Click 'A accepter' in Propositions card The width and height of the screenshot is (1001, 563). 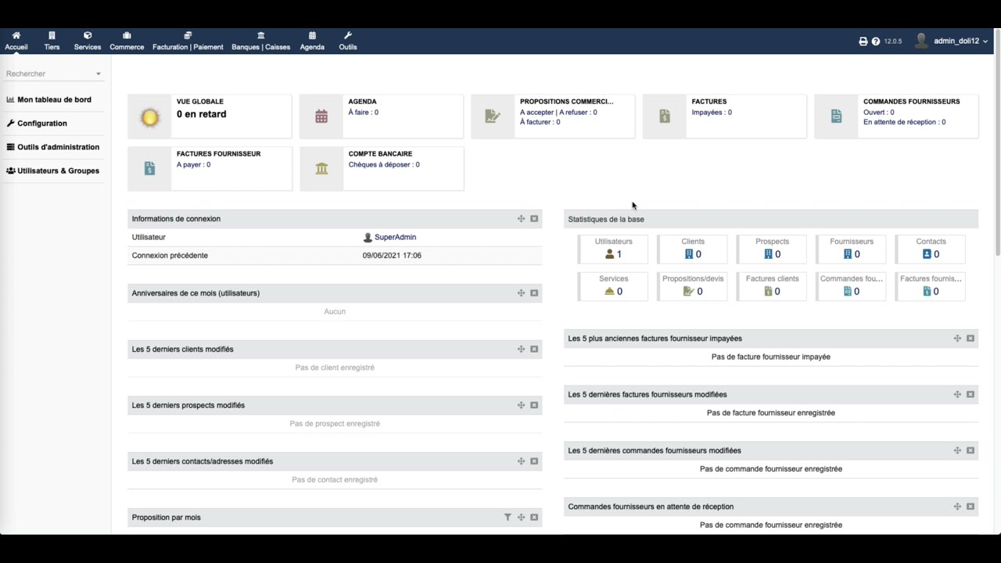pos(536,113)
